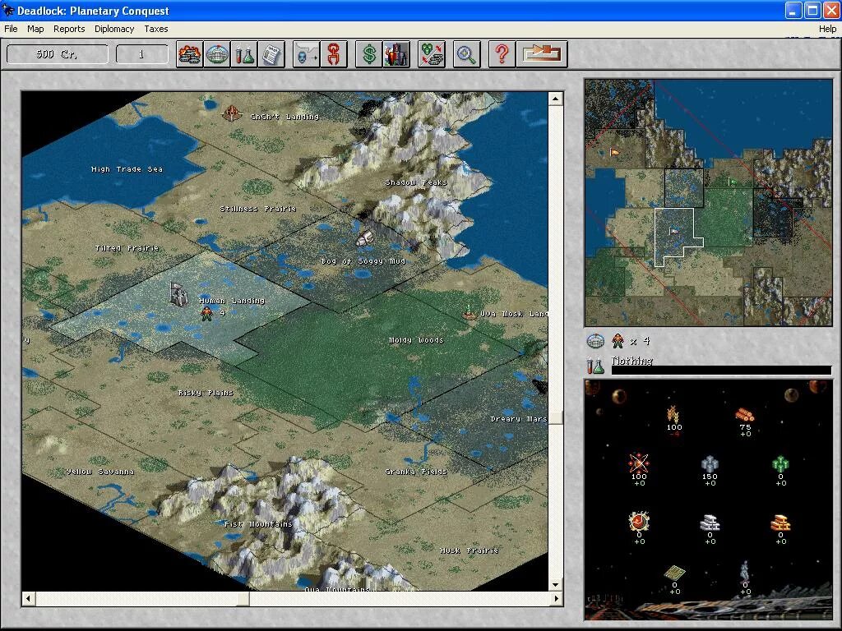Click the Bog of Soggy Mud label
The height and width of the screenshot is (631, 842).
pos(363,261)
